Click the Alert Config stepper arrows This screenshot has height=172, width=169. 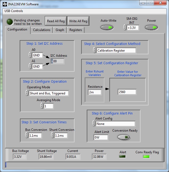click(94, 123)
